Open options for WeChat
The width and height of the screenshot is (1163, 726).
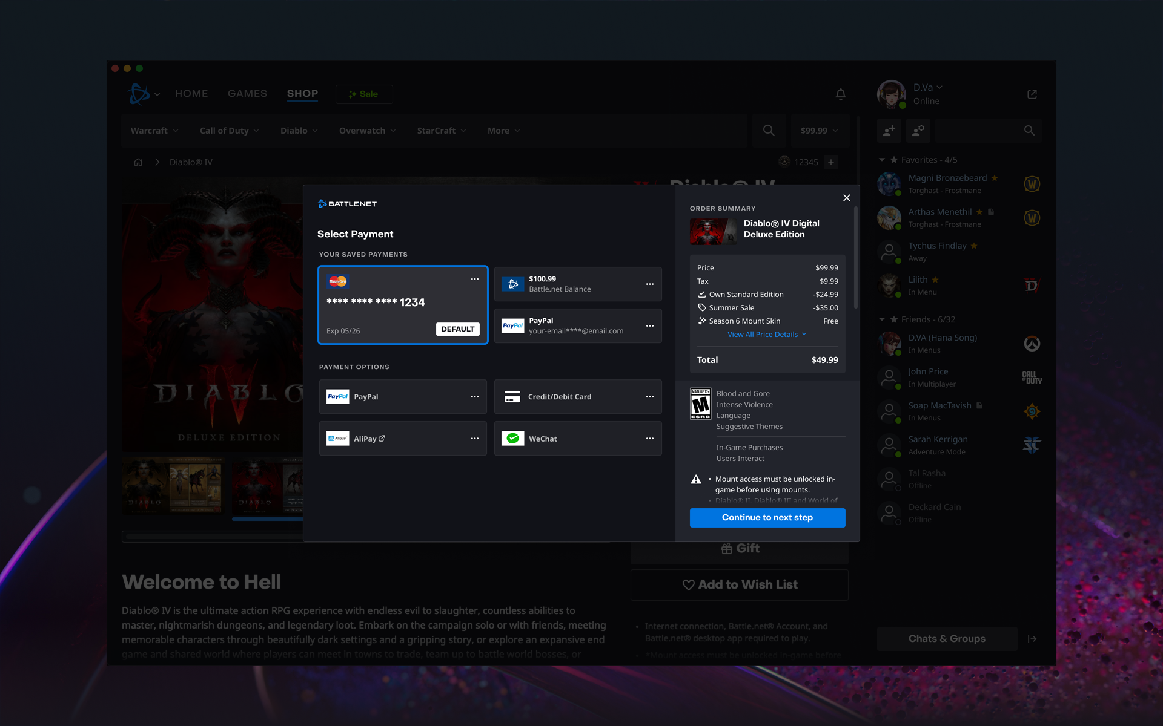(x=650, y=439)
